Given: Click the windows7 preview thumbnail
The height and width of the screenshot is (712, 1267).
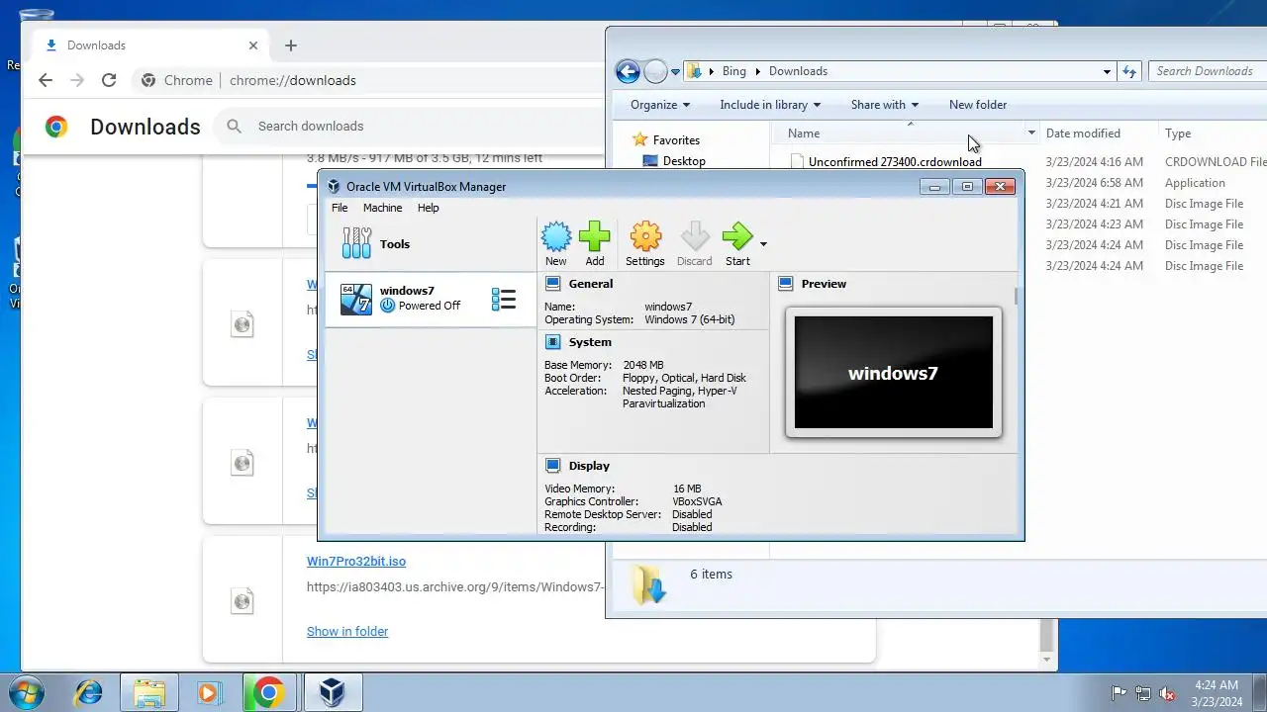Looking at the screenshot, I should [x=893, y=373].
